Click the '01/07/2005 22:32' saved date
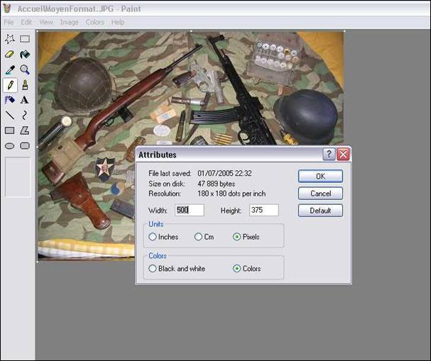Viewport: 431px width, 361px height. [224, 174]
